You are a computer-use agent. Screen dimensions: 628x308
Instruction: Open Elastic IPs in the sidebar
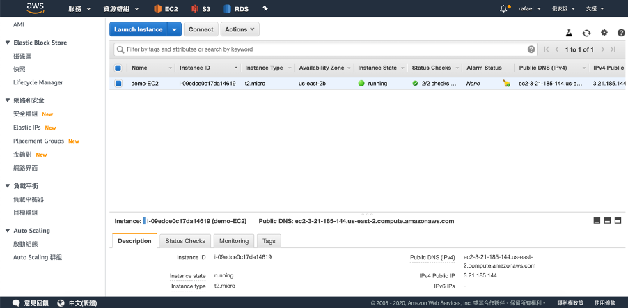27,128
